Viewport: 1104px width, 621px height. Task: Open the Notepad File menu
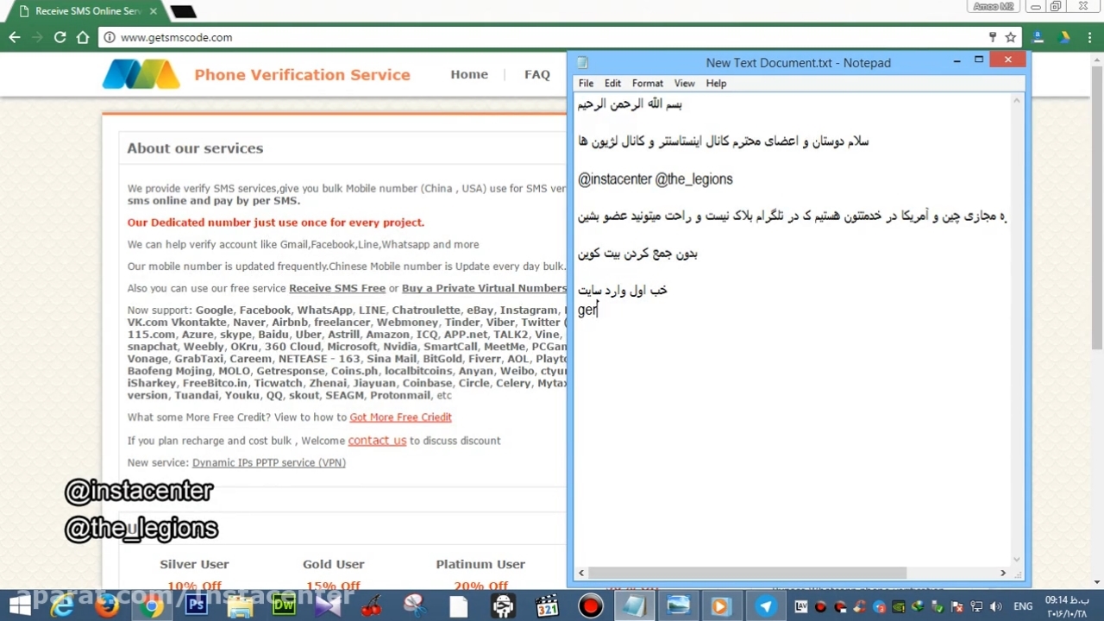point(586,84)
